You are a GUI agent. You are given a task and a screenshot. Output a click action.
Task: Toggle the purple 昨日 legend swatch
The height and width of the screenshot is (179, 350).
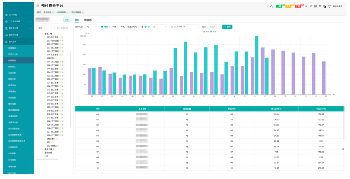(205, 32)
